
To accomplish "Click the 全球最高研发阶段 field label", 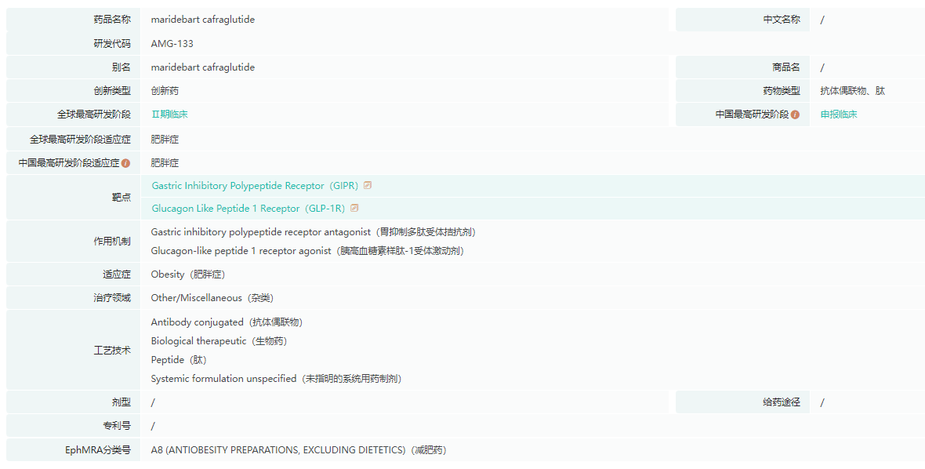I will click(x=94, y=115).
